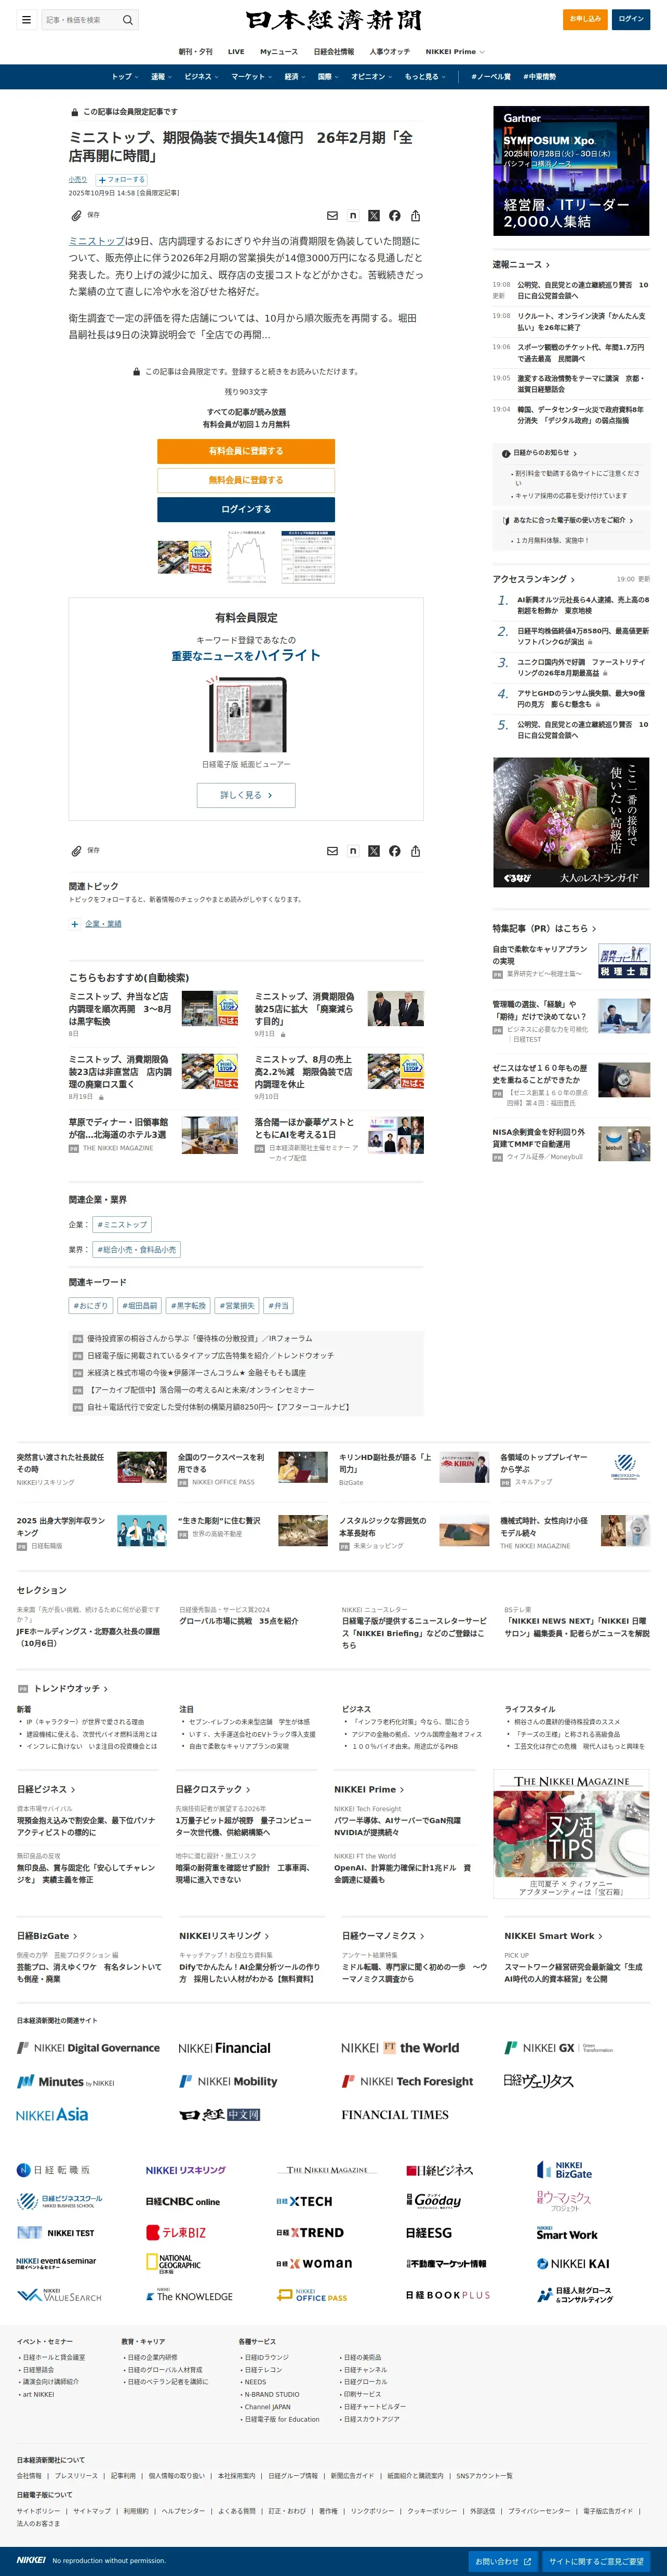Open the Gartner IT Symposium ad banner
The width and height of the screenshot is (667, 2576).
click(571, 171)
